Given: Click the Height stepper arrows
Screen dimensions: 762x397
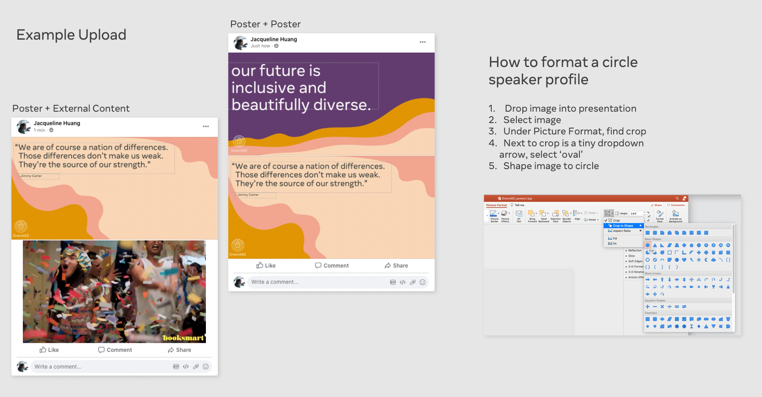Looking at the screenshot, I should pyautogui.click(x=644, y=213).
